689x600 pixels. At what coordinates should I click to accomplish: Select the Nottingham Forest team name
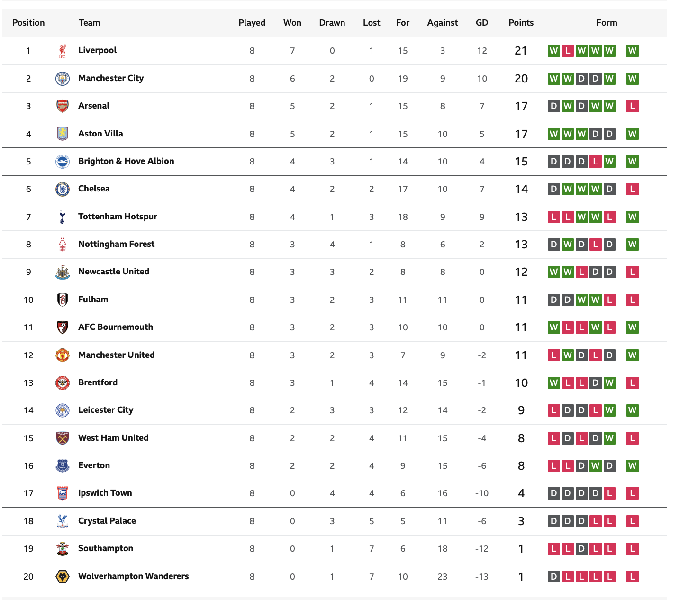116,244
